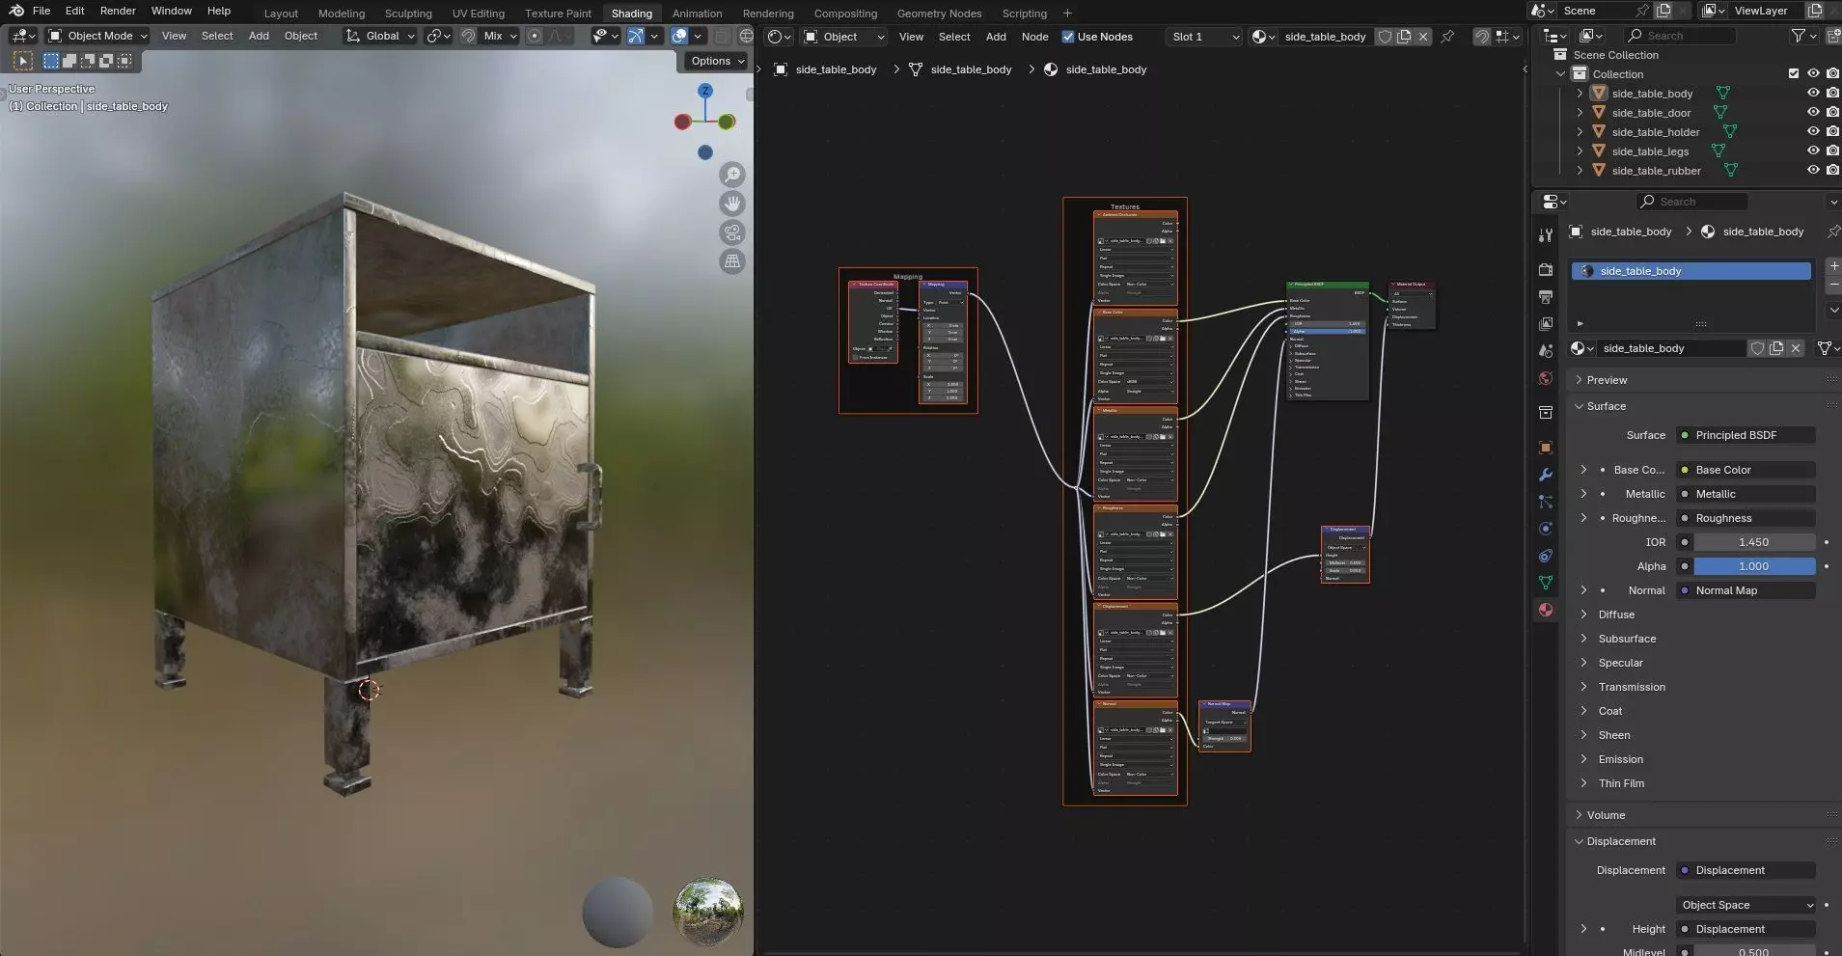
Task: Open Global transform orientation dropdown
Action: (380, 37)
